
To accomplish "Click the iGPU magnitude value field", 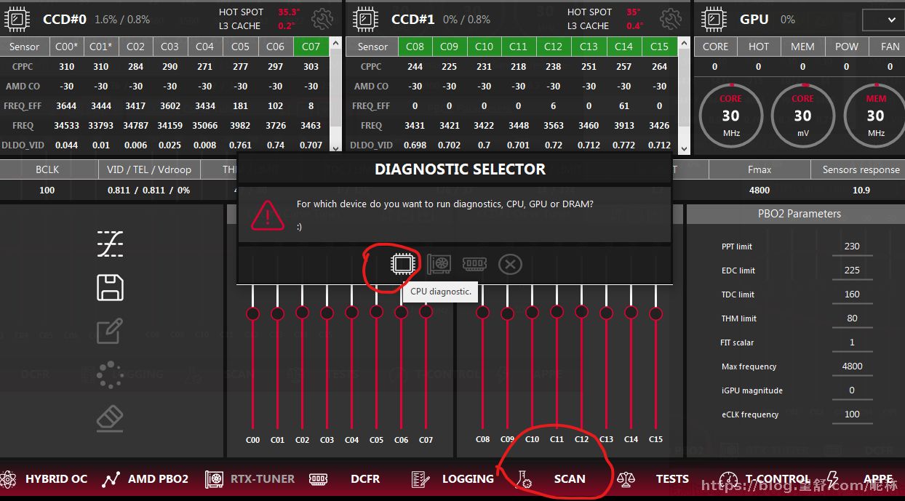I will tap(852, 390).
